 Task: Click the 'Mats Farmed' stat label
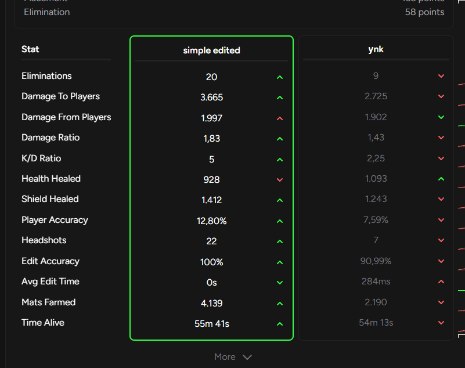pyautogui.click(x=48, y=302)
